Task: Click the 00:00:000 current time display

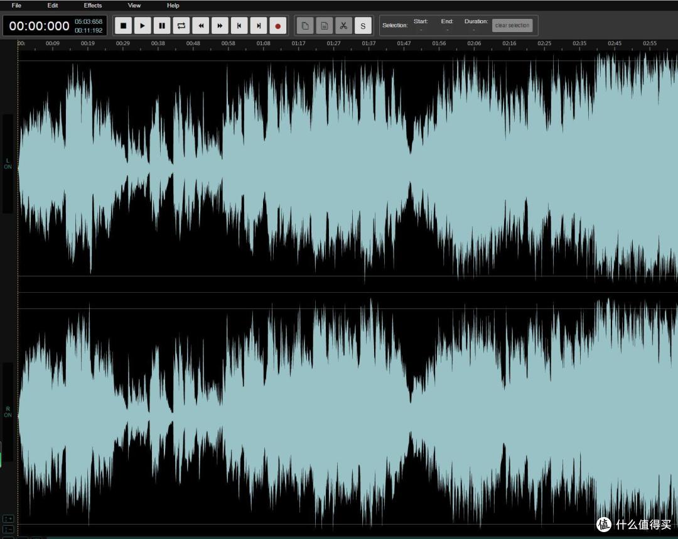Action: point(39,26)
